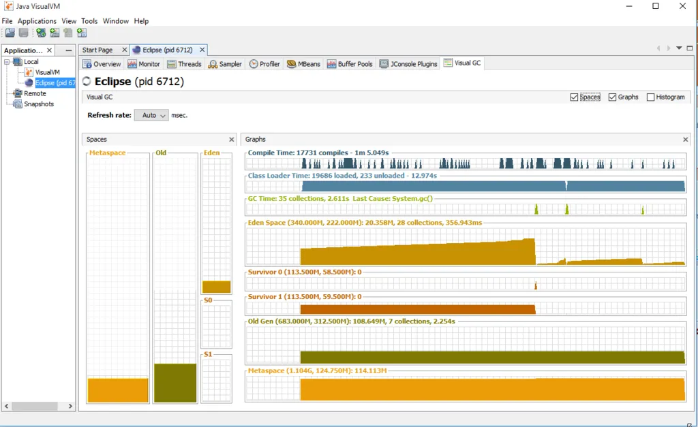The image size is (698, 427).
Task: Open the Window menu
Action: pos(116,21)
